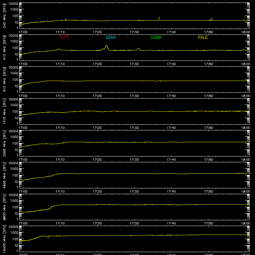Click the 17:10 label under the 4995 MHz plot
Screen dimensions: 255x255
click(x=60, y=192)
